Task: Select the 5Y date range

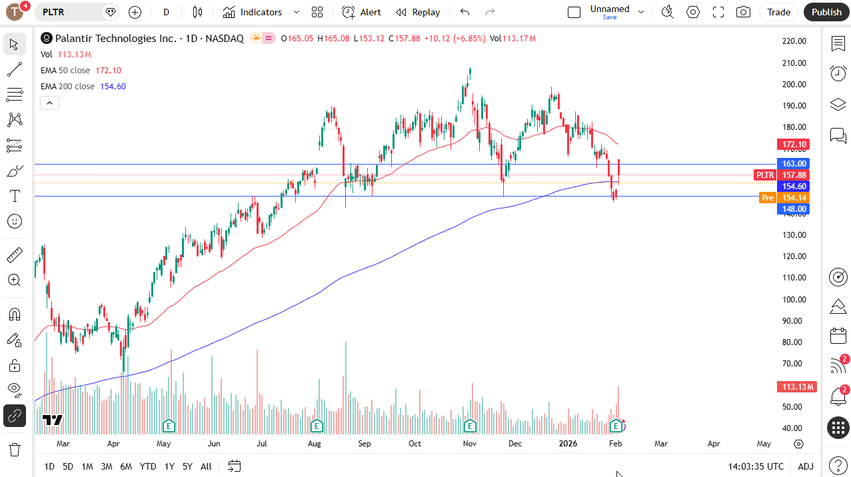Action: (x=187, y=466)
